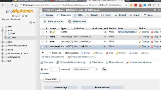The height and width of the screenshot is (90, 161).
Task: Click the cast screen extension icon
Action: coord(154,5)
